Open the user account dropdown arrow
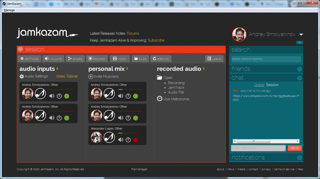 click(301, 35)
